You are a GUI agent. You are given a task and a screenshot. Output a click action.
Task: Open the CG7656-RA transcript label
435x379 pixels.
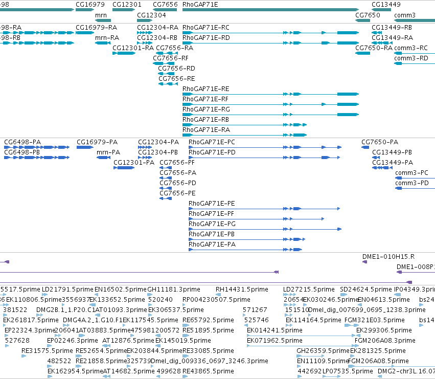pyautogui.click(x=174, y=48)
